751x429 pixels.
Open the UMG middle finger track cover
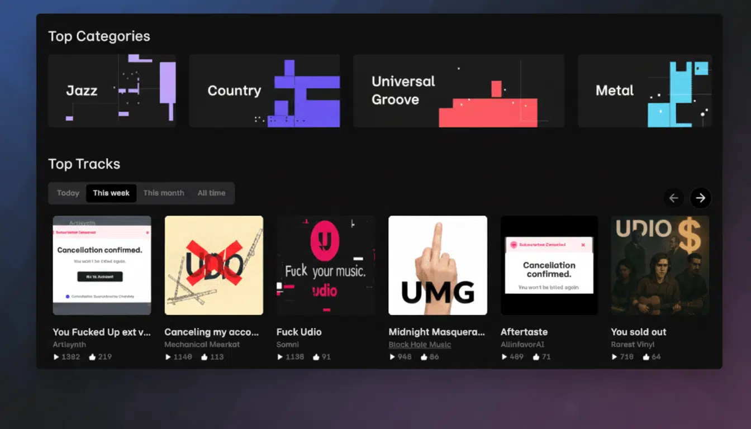point(438,265)
